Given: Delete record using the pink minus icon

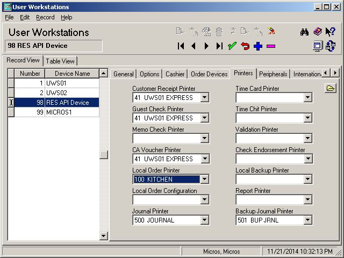Looking at the screenshot, I should pos(271,46).
